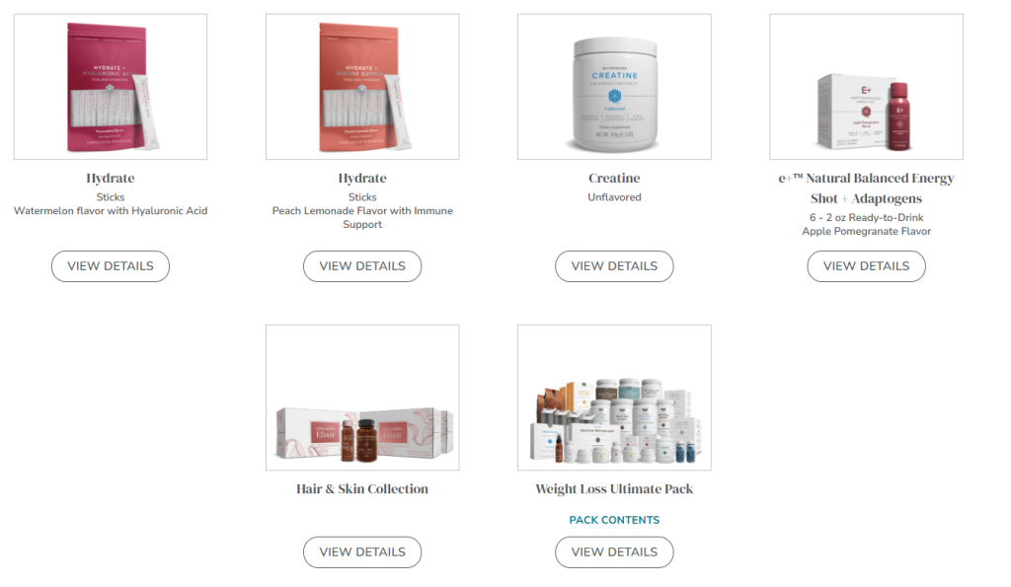This screenshot has width=1011, height=587.
Task: View details for Hydrate Watermelon sticks
Action: tap(111, 266)
